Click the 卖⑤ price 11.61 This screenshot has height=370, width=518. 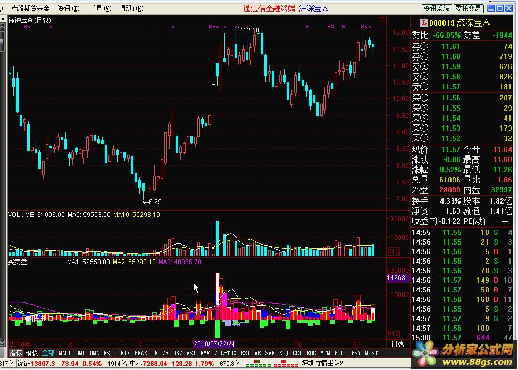point(451,47)
